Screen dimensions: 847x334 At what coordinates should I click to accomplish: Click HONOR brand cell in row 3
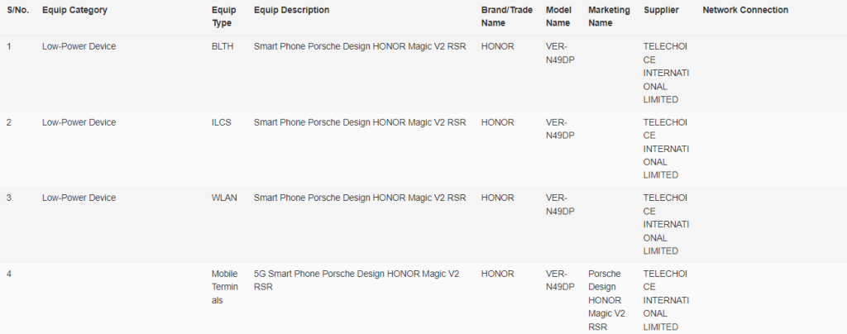[497, 198]
